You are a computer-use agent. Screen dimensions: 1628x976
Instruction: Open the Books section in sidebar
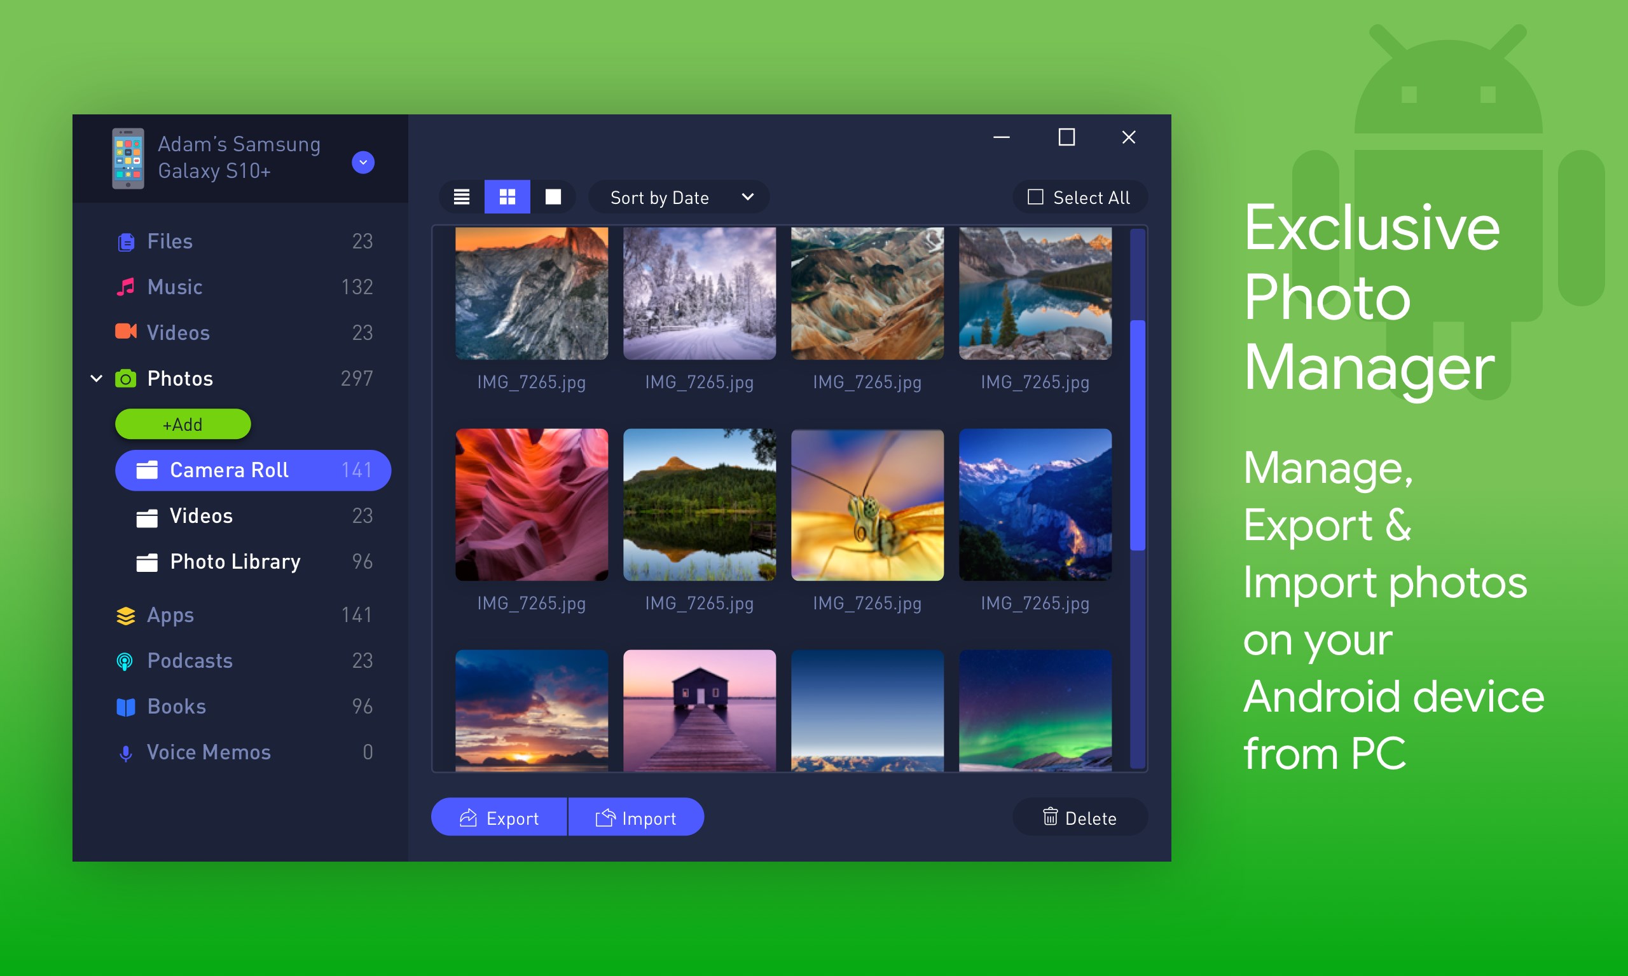pos(176,707)
